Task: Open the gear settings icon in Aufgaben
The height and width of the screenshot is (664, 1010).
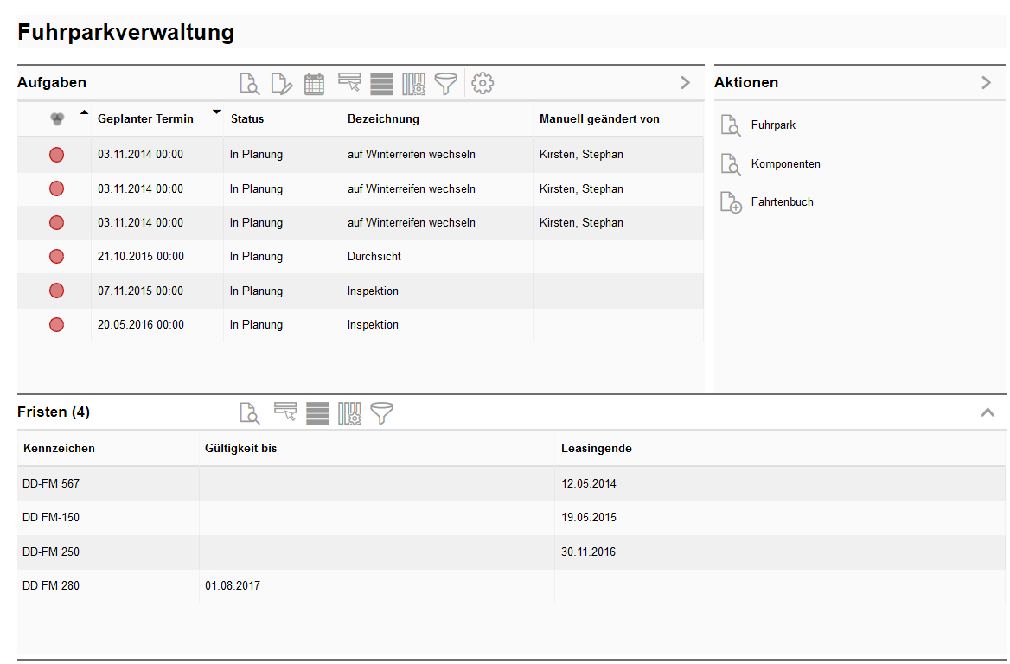Action: click(483, 84)
